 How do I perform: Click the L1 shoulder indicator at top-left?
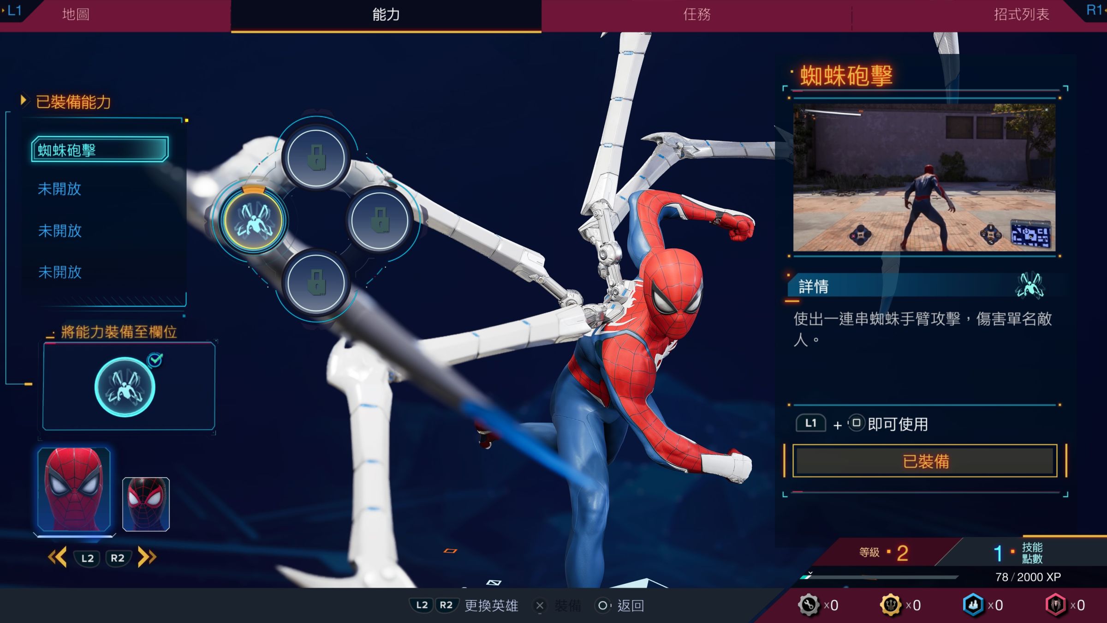coord(14,10)
